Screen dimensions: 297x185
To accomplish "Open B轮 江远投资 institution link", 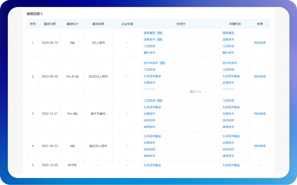I will [228, 46].
